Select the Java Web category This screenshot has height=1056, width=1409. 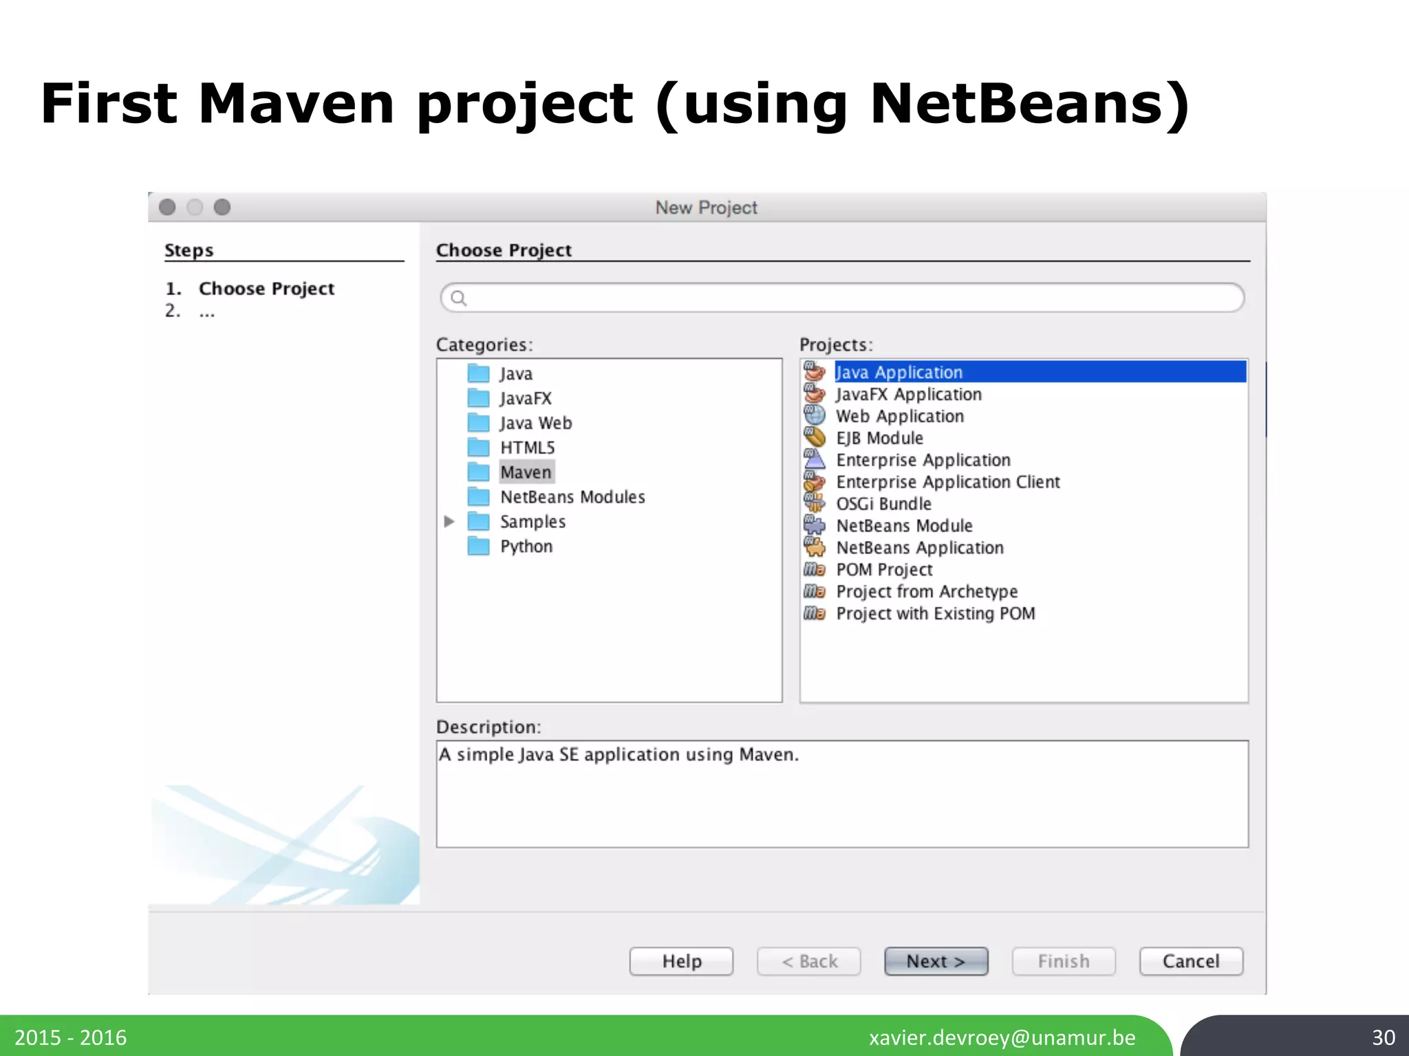(536, 423)
